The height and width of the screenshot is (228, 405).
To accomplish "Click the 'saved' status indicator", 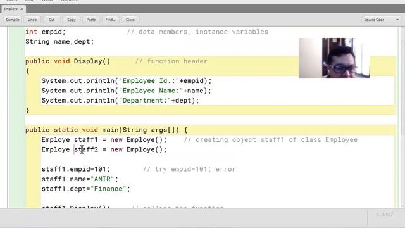I will (385, 214).
